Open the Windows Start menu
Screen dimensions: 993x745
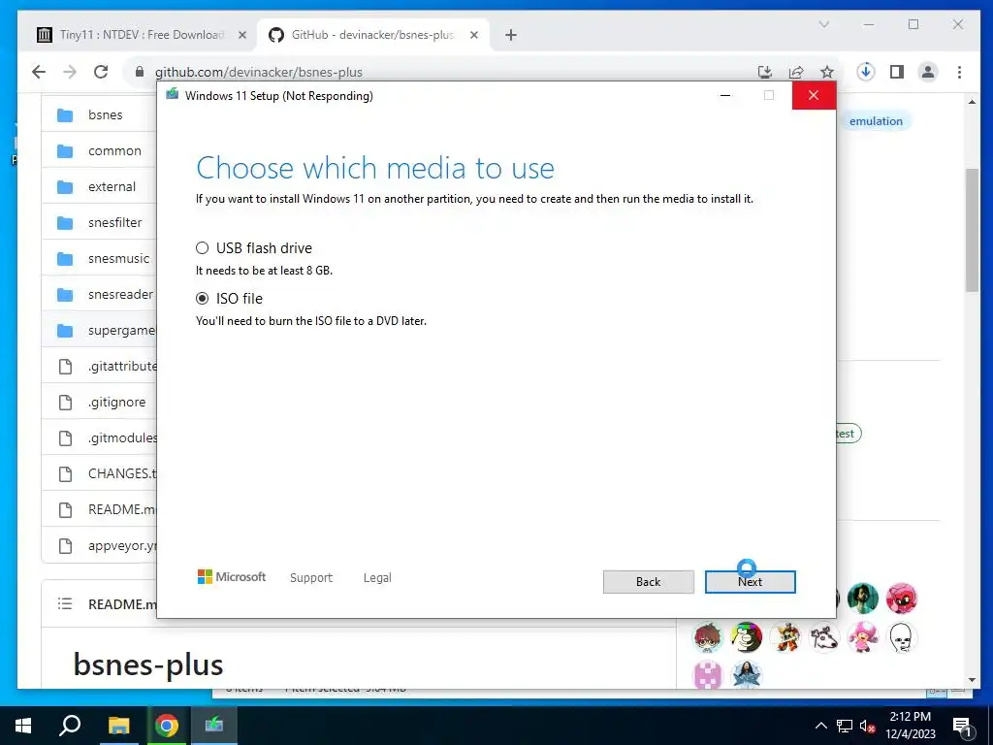point(23,726)
